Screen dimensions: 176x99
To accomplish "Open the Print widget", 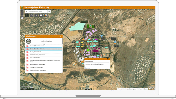I will point(41,15).
